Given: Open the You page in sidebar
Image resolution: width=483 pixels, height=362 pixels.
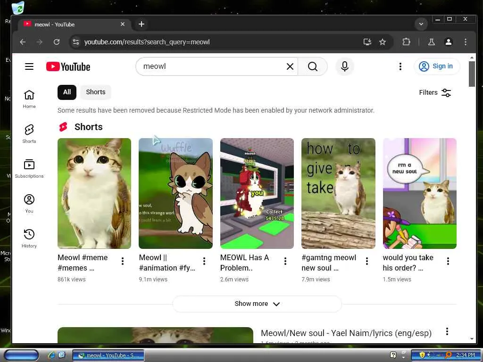Looking at the screenshot, I should [29, 204].
